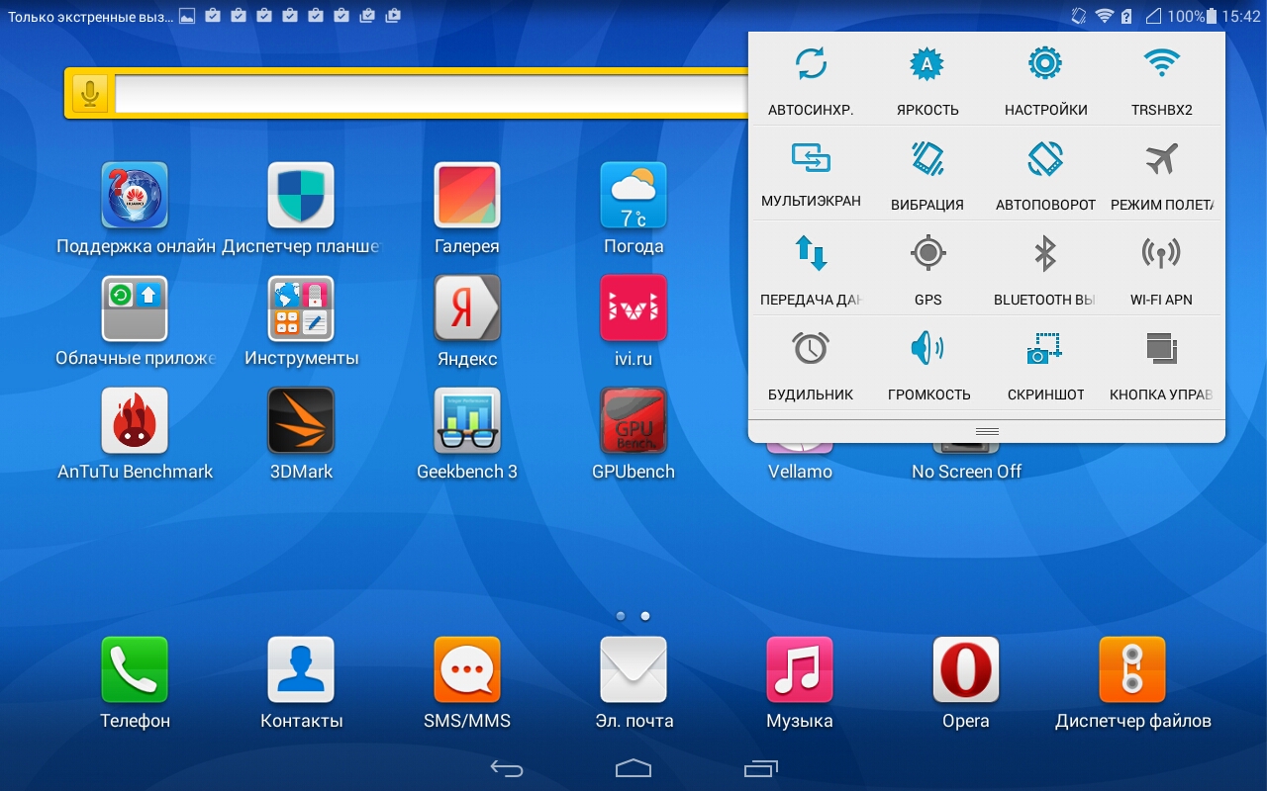Turn on Bluetooth
1267x791 pixels.
tap(1045, 269)
